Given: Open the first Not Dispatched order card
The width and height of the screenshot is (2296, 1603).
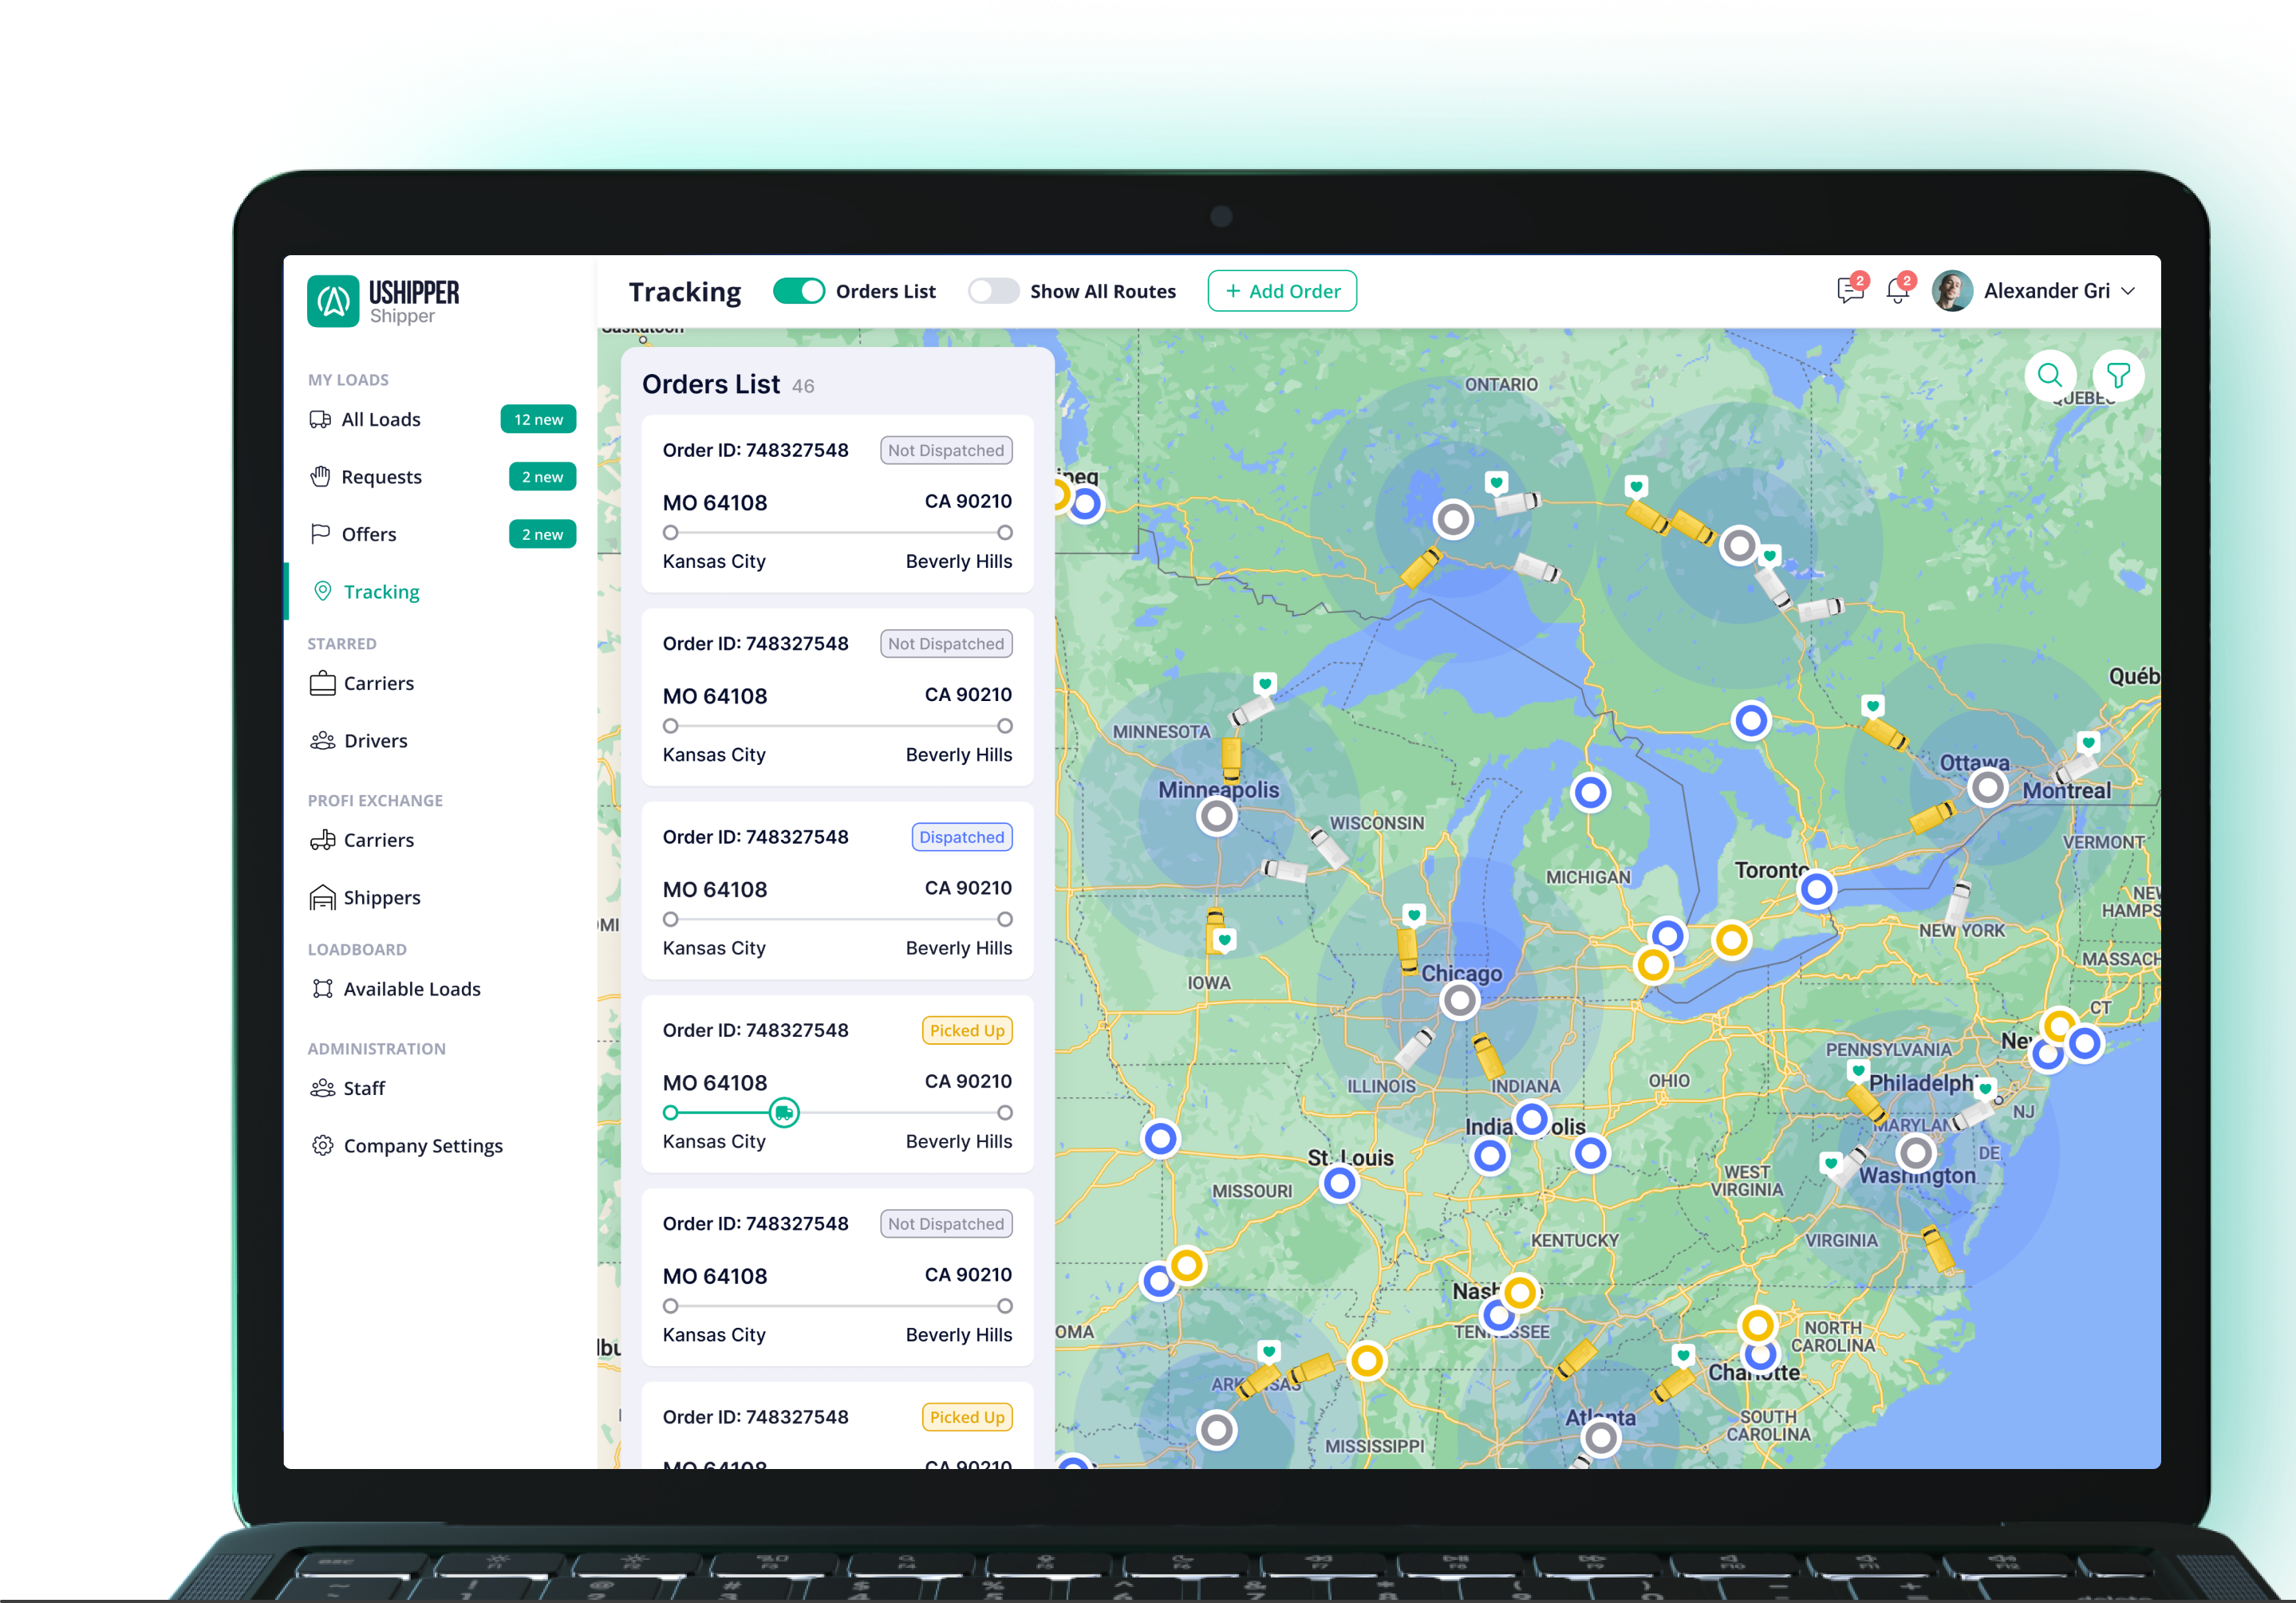Looking at the screenshot, I should tap(837, 505).
